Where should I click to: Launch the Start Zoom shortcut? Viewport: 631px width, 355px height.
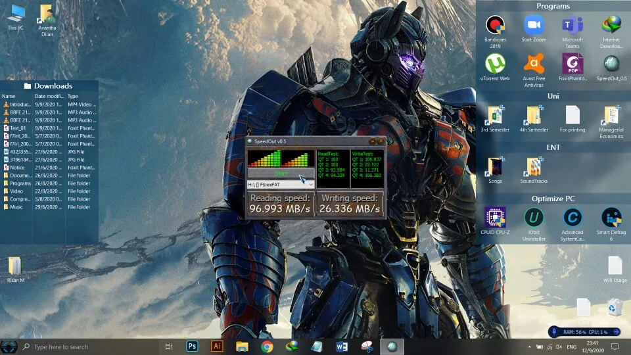point(534,29)
